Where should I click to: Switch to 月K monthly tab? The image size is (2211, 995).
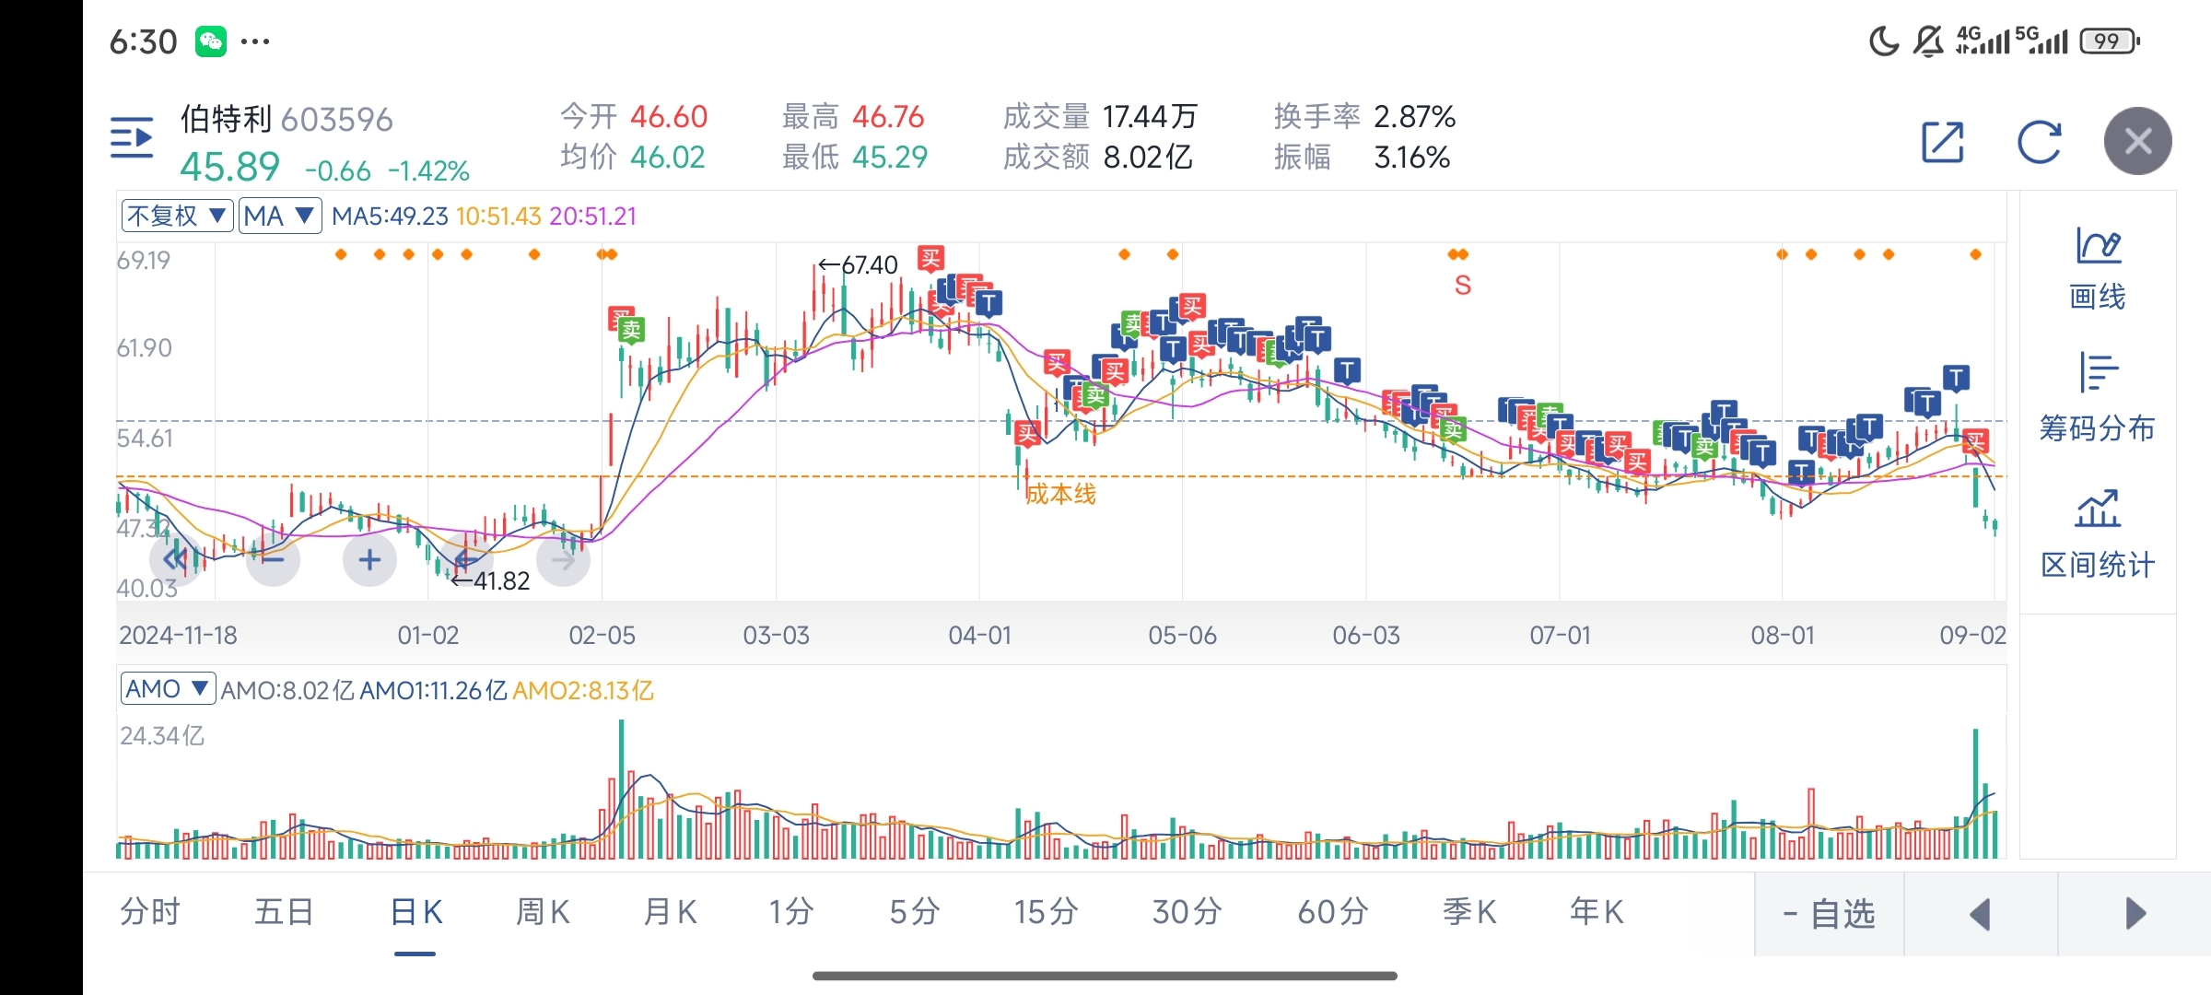[670, 912]
